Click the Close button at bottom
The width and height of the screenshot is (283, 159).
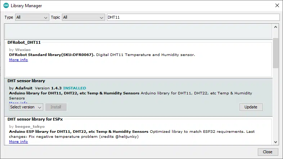click(268, 152)
